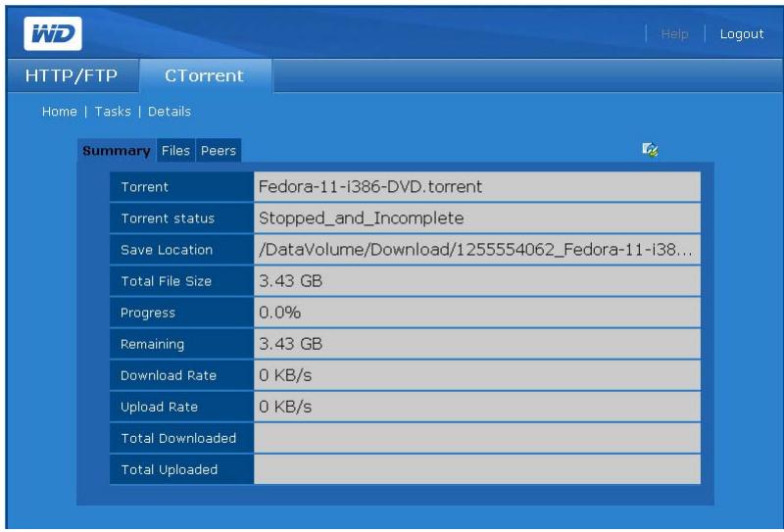
Task: Click the /DataVolume/Download save location path
Action: [475, 249]
